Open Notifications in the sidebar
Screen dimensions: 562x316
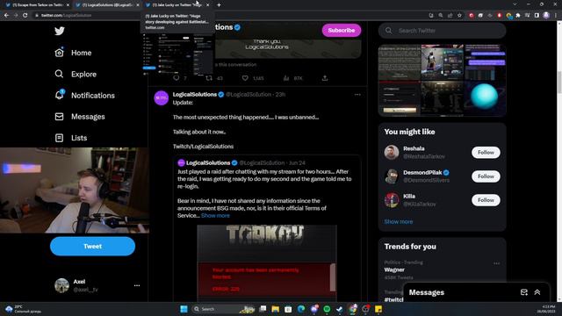coord(85,96)
